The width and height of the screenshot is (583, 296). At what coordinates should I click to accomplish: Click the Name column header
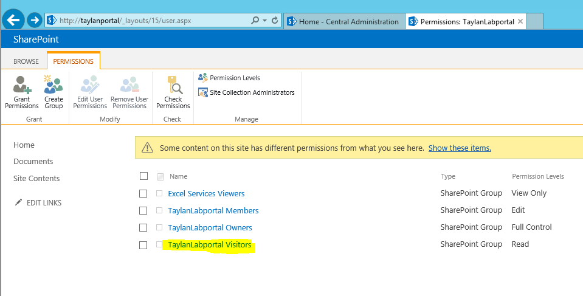(x=179, y=177)
